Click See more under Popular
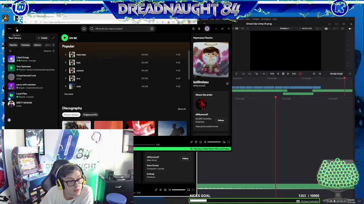The image size is (364, 204). point(69,94)
